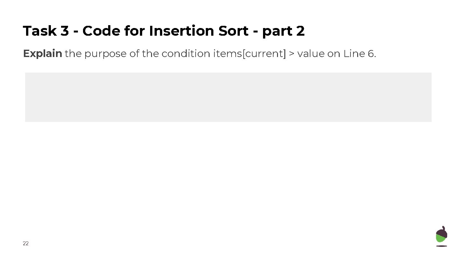Click the shadow beneath the acorn logo
Image resolution: width=458 pixels, height=258 pixels.
pos(441,246)
